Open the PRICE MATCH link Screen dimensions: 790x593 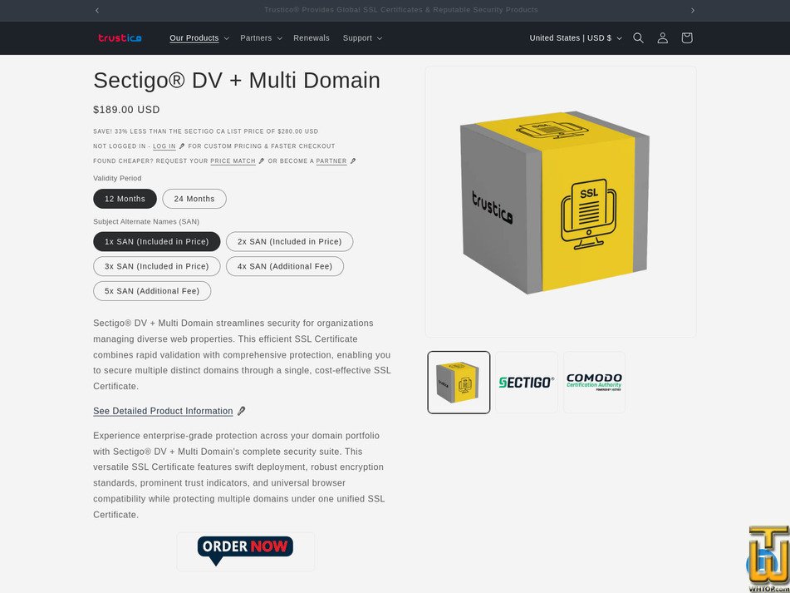click(x=233, y=161)
